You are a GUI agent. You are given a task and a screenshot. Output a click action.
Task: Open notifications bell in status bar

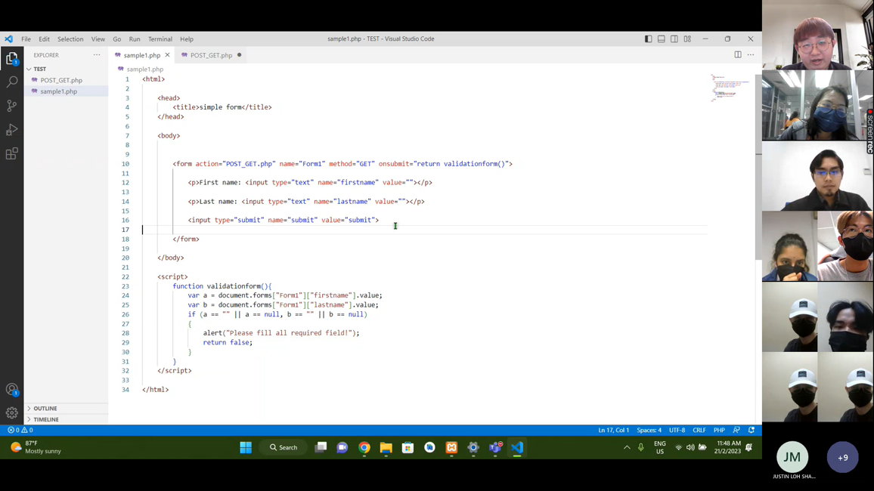tap(752, 430)
